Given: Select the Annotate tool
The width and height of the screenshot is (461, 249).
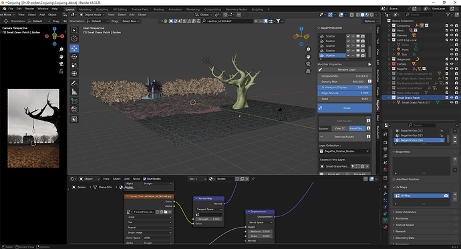Looking at the screenshot, I should coord(74,83).
